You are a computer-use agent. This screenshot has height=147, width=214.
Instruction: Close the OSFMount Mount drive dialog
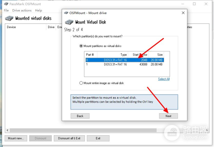(183, 13)
